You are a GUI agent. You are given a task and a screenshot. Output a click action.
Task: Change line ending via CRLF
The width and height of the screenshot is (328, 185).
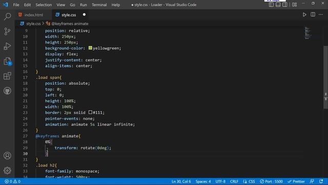click(x=234, y=181)
